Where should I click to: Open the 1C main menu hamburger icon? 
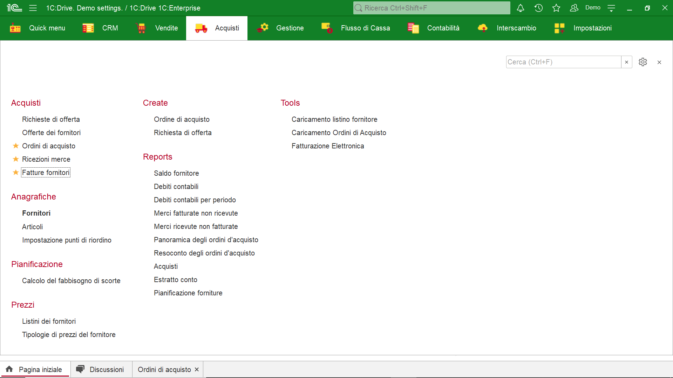tap(33, 8)
